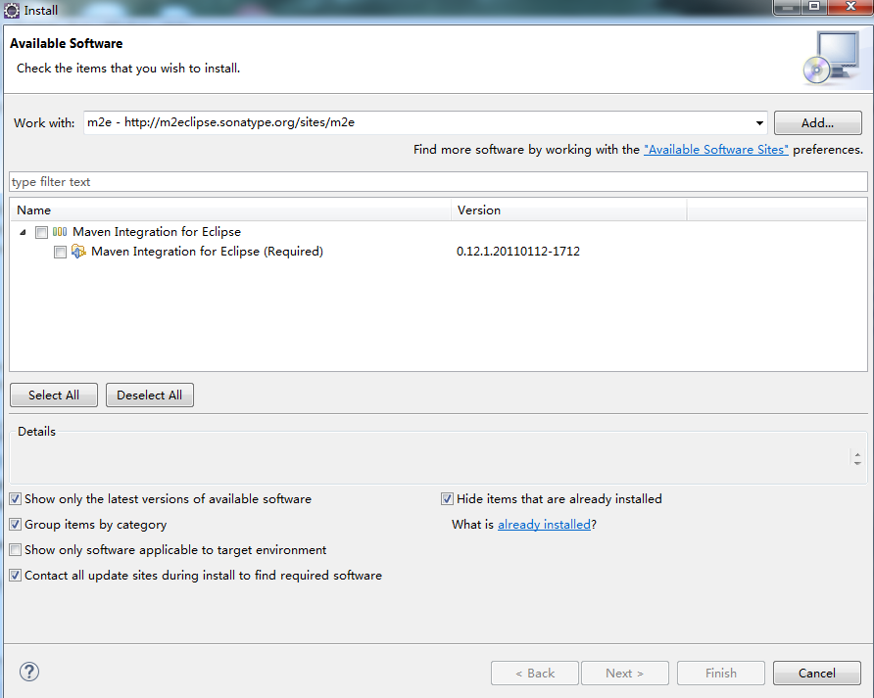Click version 0.12.1.20110112-1712 cell
Viewport: 874px width, 698px height.
pyautogui.click(x=517, y=252)
